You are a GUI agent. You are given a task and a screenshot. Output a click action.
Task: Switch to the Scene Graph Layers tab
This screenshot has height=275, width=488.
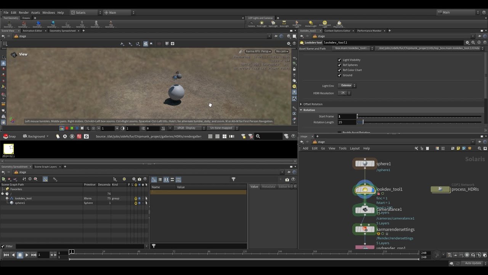point(45,167)
